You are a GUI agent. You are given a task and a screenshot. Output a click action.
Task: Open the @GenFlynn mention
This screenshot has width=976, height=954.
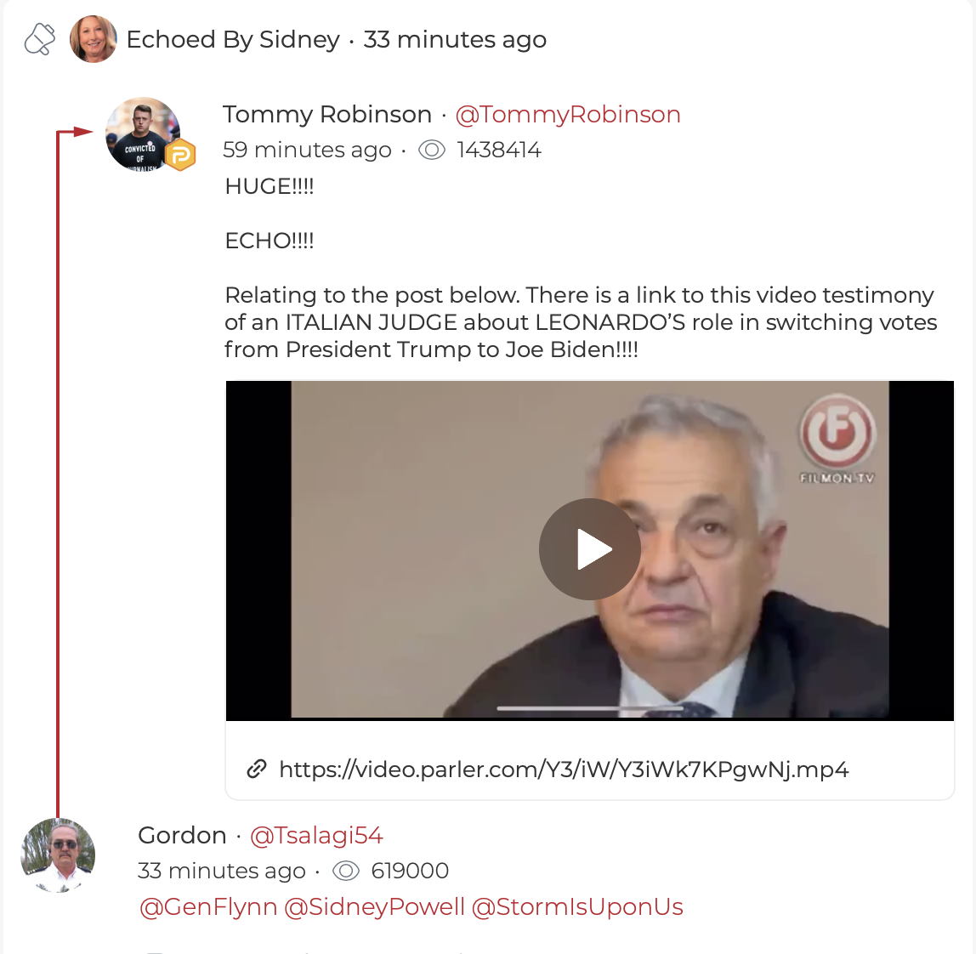pyautogui.click(x=208, y=906)
